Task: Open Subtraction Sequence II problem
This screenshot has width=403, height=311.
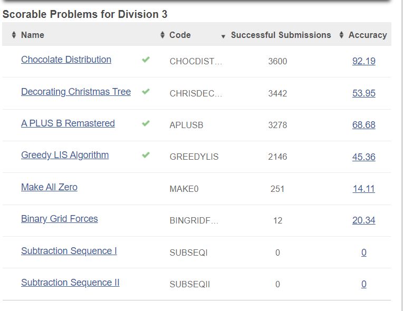Action: click(70, 283)
